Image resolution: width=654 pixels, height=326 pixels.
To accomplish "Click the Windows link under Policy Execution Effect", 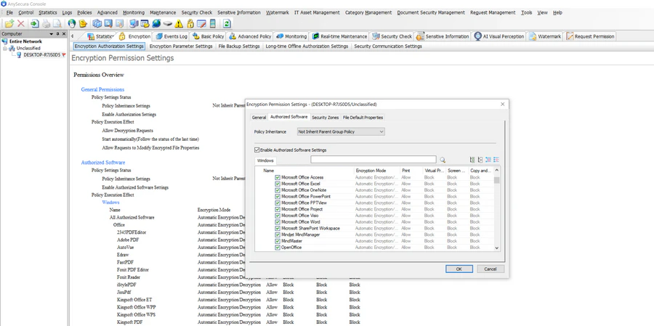I will click(110, 202).
